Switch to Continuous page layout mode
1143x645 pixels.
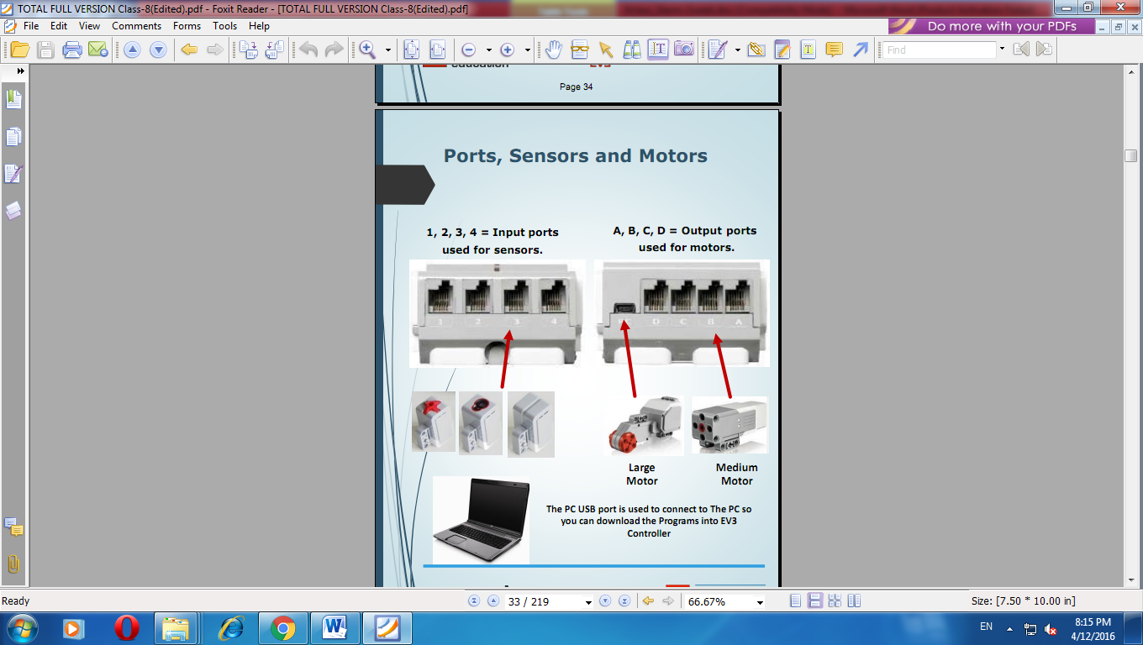click(814, 601)
